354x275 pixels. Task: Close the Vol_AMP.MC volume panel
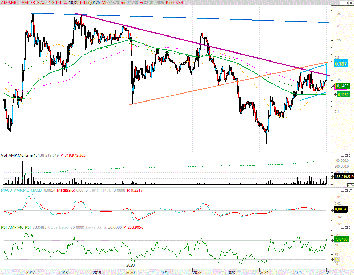(x=351, y=155)
